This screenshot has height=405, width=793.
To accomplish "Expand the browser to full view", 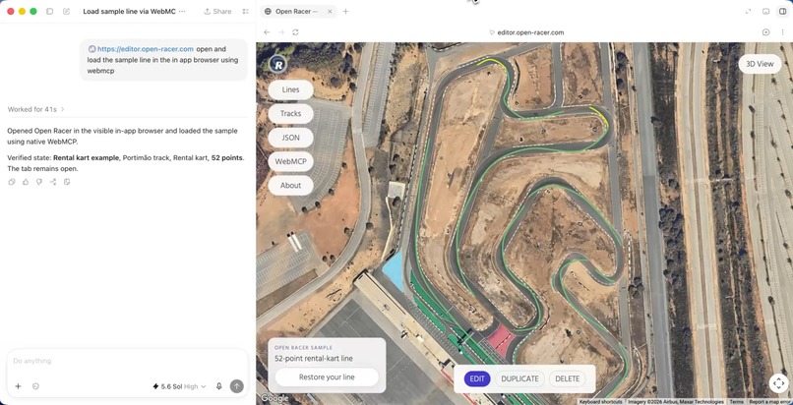I will (x=749, y=11).
